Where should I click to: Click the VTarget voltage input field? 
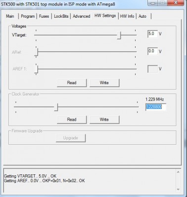pyautogui.click(x=152, y=34)
